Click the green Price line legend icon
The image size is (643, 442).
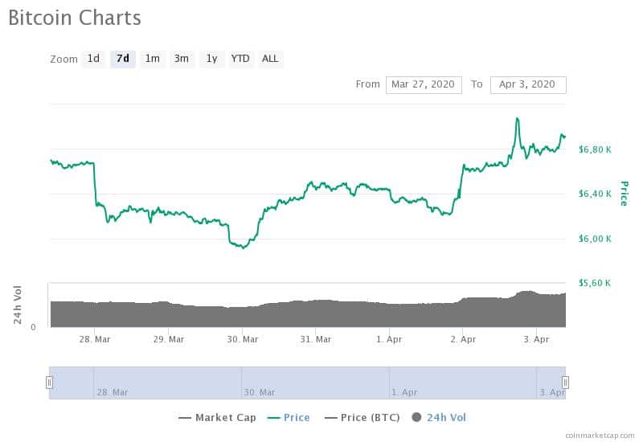(x=273, y=418)
